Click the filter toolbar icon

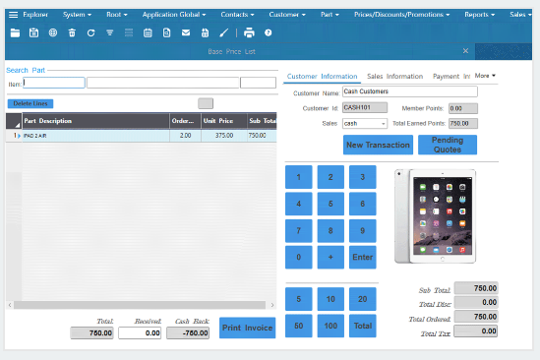[110, 33]
